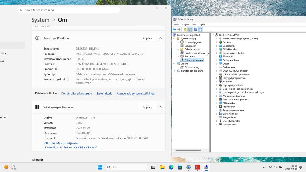Open the Åtgärd menu
This screenshot has width=306, height=172.
click(x=186, y=25)
